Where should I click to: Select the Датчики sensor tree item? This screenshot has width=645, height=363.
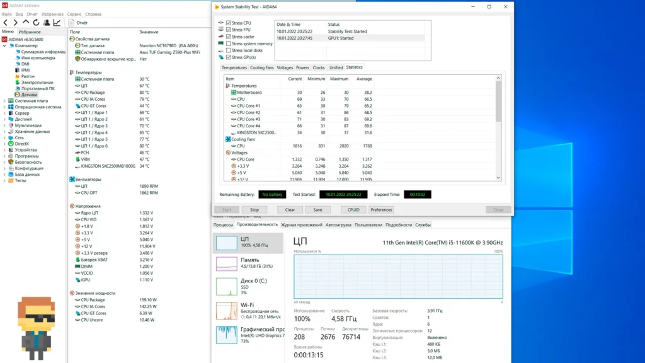click(29, 95)
